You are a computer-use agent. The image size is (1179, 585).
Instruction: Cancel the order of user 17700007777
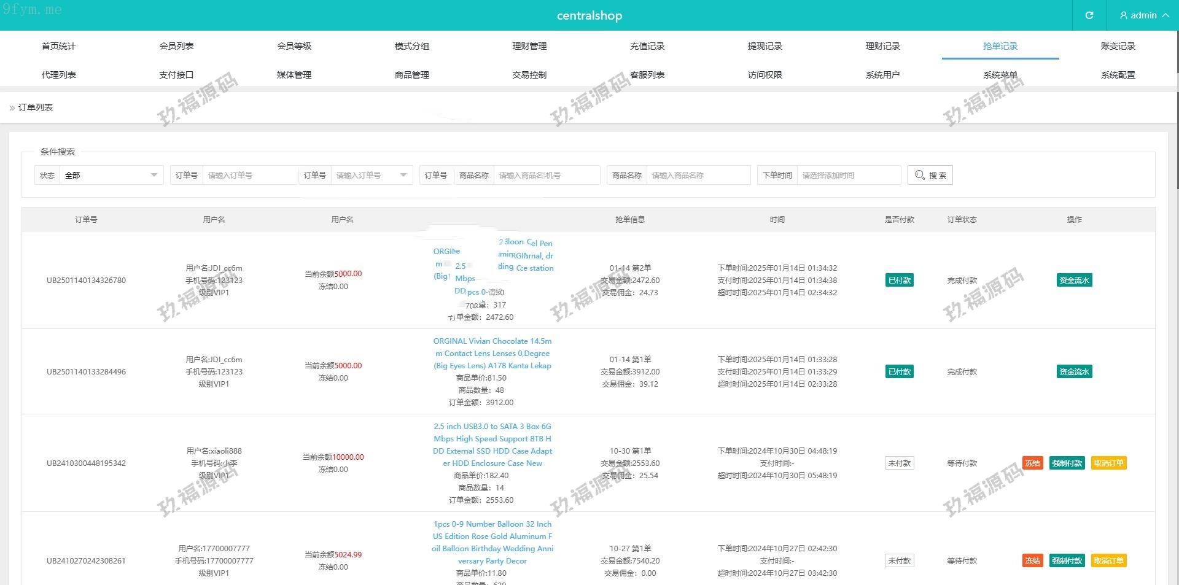pyautogui.click(x=1108, y=561)
